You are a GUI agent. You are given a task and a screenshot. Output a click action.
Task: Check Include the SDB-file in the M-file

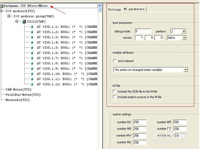pyautogui.click(x=114, y=91)
